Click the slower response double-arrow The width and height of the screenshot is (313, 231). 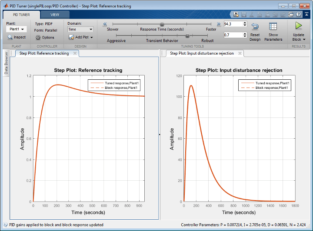pos(105,25)
